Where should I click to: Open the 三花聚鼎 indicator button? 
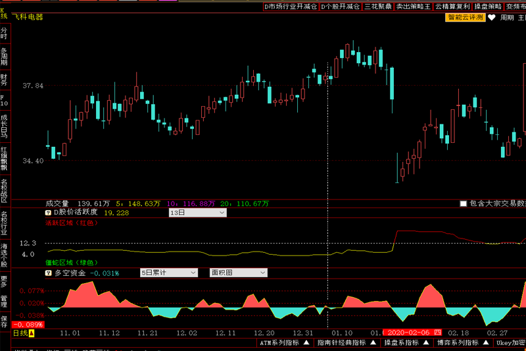pyautogui.click(x=378, y=6)
